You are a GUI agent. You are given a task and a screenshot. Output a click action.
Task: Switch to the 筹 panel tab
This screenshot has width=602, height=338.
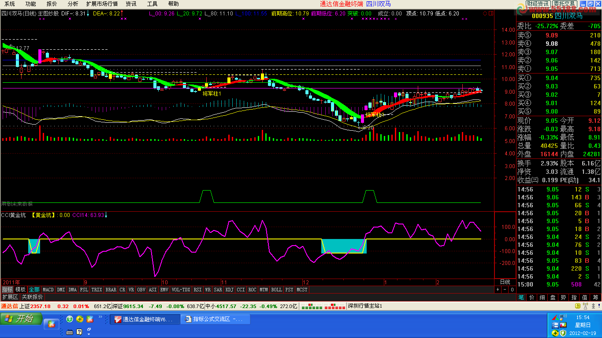[596, 298]
